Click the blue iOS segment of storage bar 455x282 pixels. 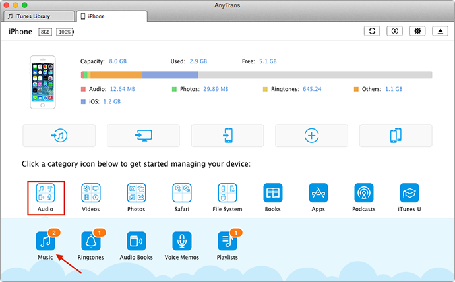click(x=170, y=75)
